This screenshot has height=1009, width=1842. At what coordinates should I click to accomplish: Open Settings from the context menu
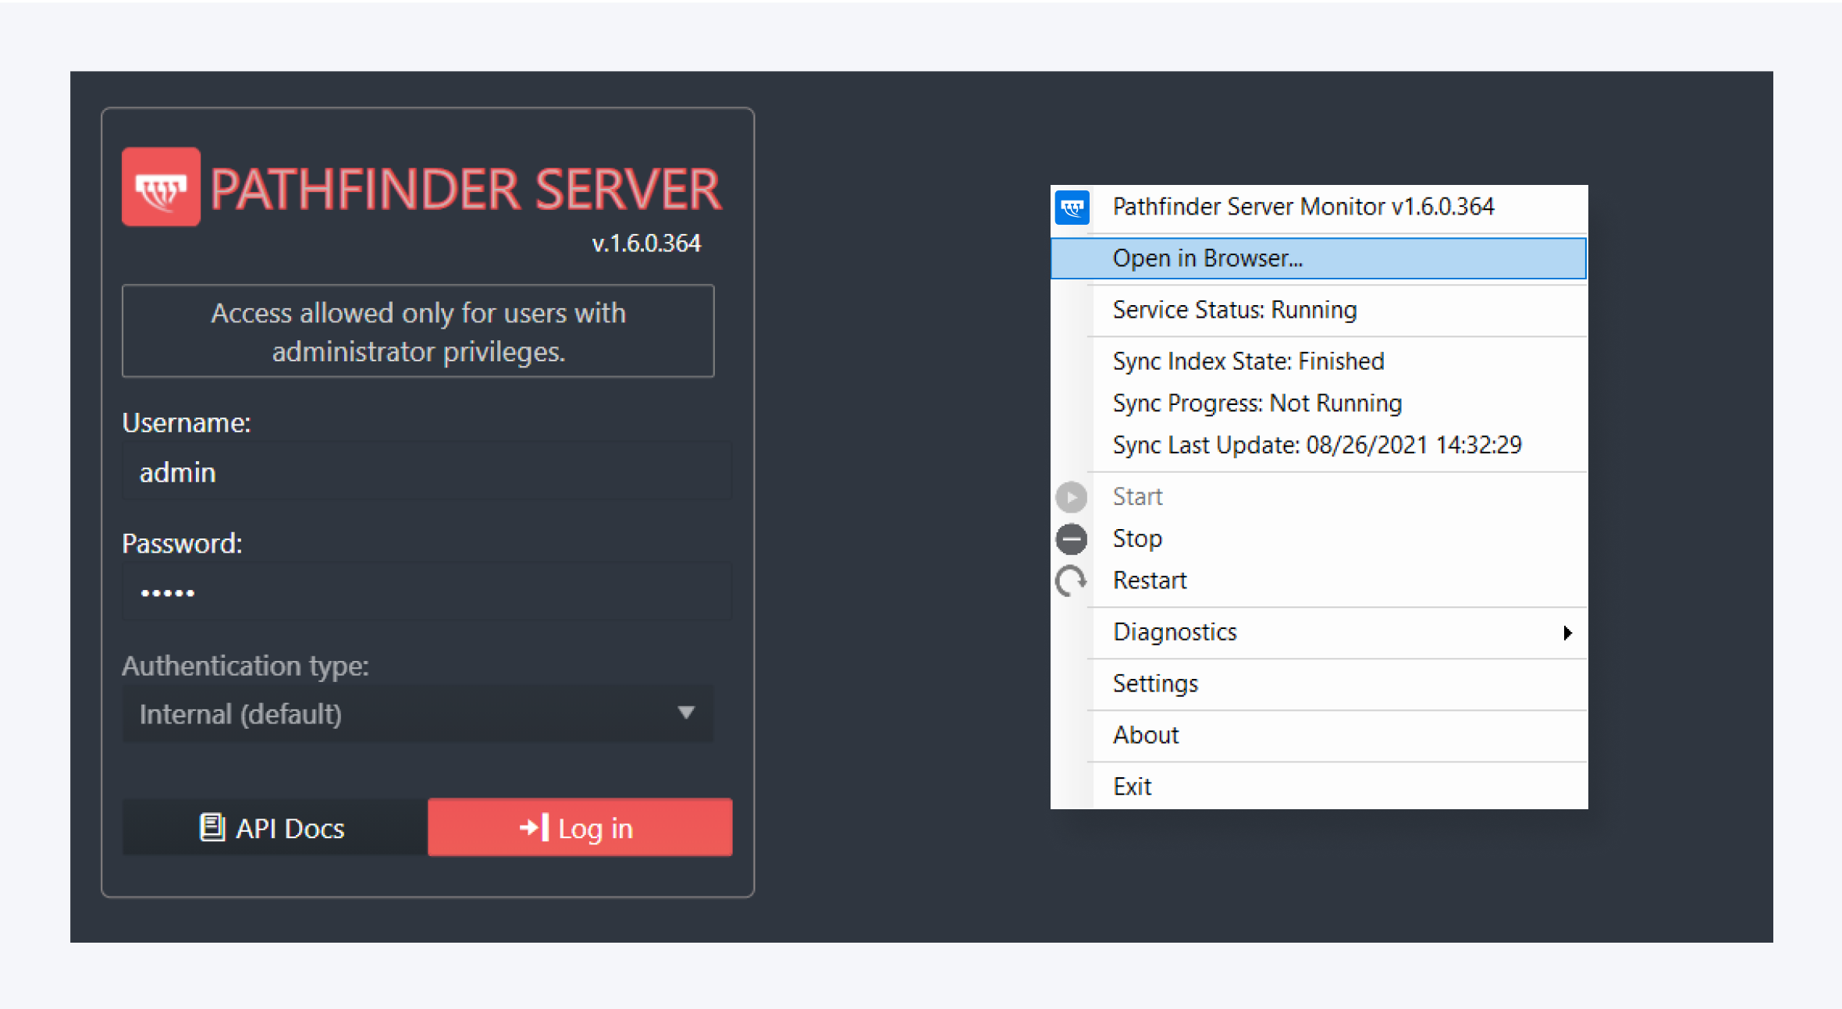[x=1155, y=684]
